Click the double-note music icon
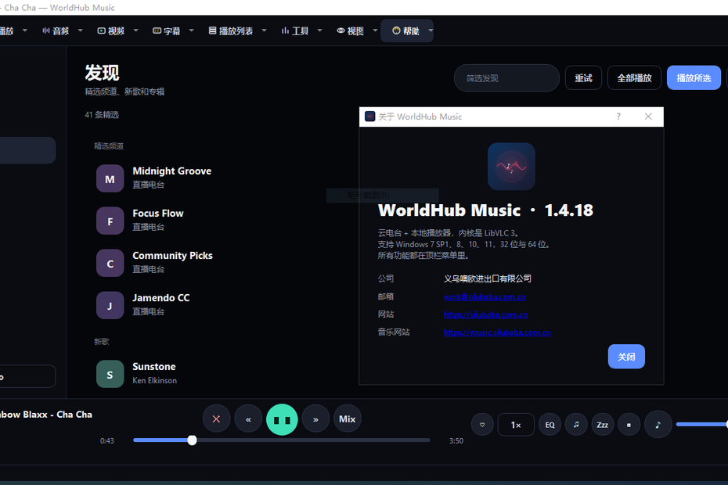The width and height of the screenshot is (728, 485). coord(576,425)
